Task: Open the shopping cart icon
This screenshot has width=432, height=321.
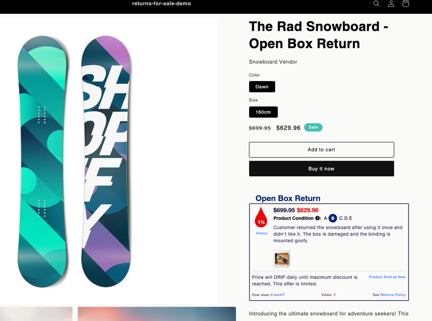Action: pyautogui.click(x=406, y=4)
